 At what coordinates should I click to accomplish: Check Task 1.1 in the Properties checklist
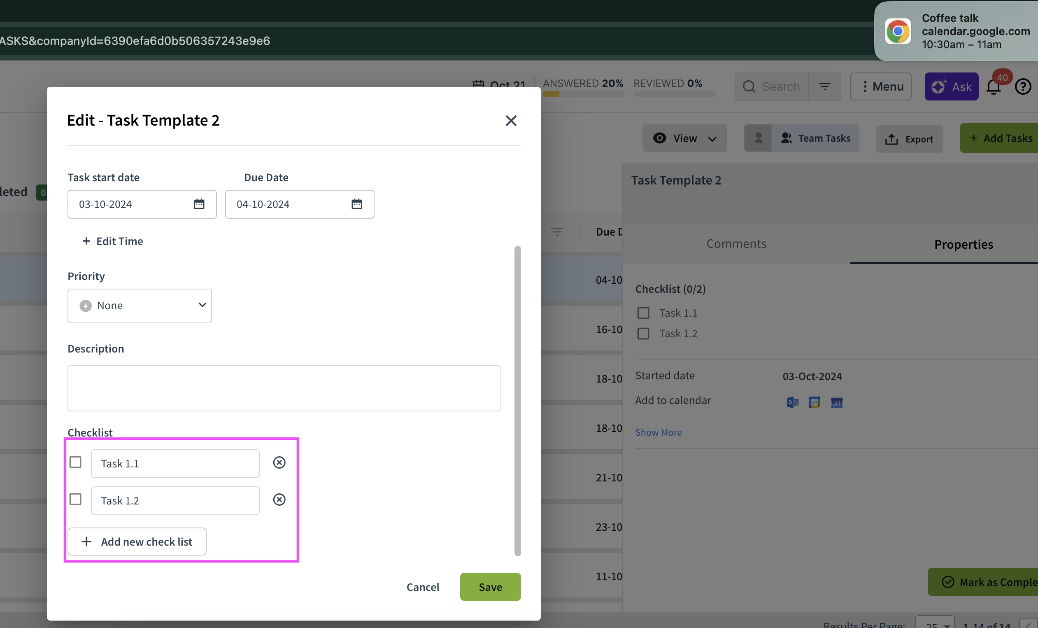click(x=643, y=312)
